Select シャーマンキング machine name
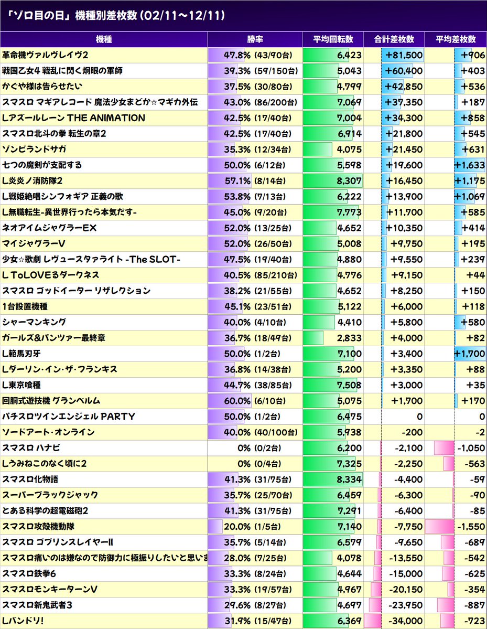 point(34,322)
